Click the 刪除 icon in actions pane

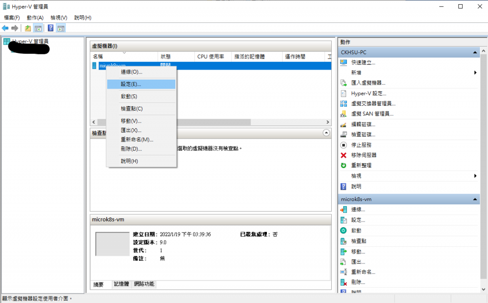coord(344,282)
